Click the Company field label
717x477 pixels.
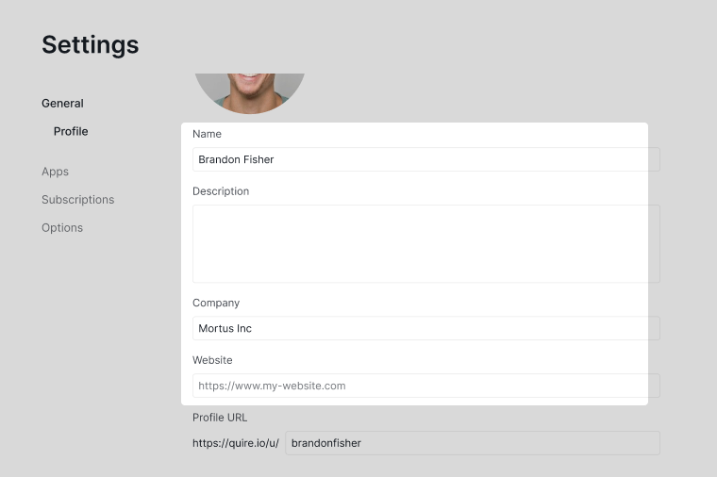[x=216, y=303]
